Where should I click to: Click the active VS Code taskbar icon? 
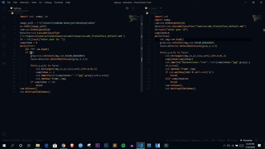pyautogui.click(x=140, y=145)
